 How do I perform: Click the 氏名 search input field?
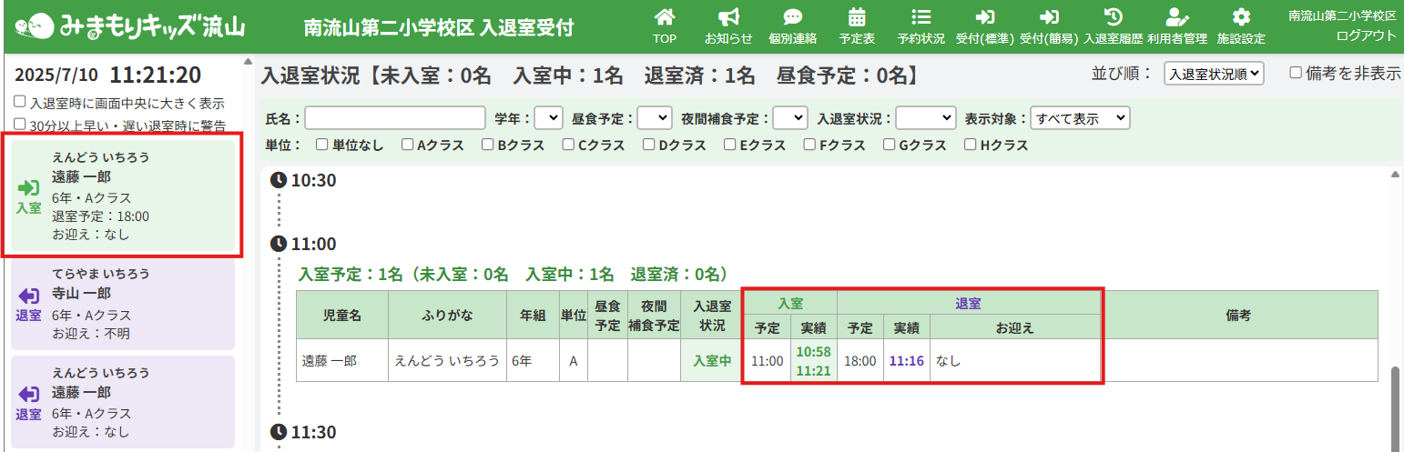395,118
